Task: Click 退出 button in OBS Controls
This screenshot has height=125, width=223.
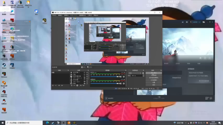Action: tap(154, 85)
